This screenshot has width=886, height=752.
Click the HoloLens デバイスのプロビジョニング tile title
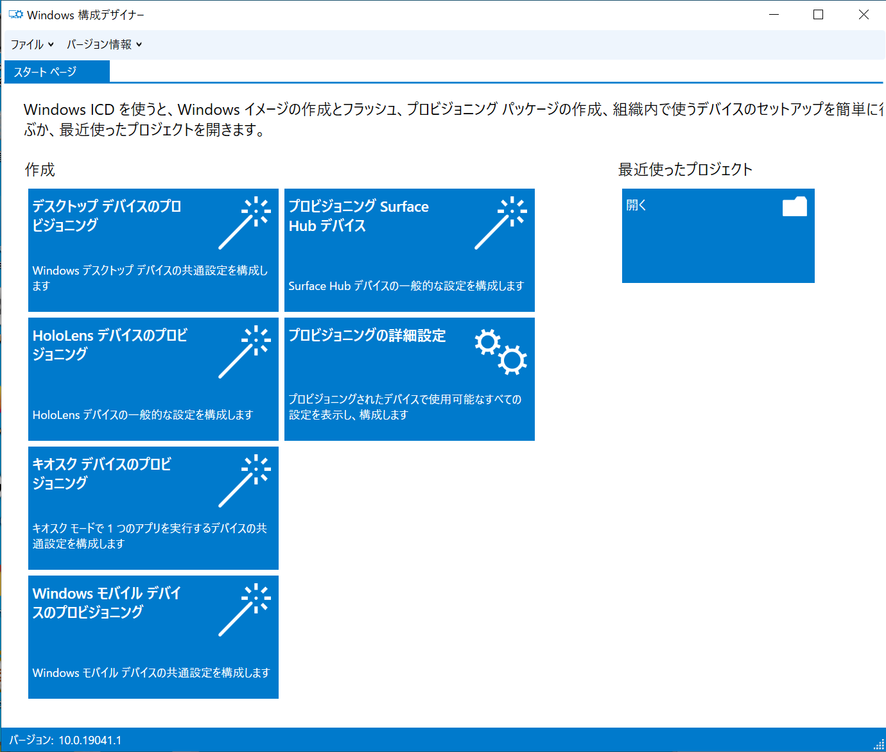coord(110,345)
